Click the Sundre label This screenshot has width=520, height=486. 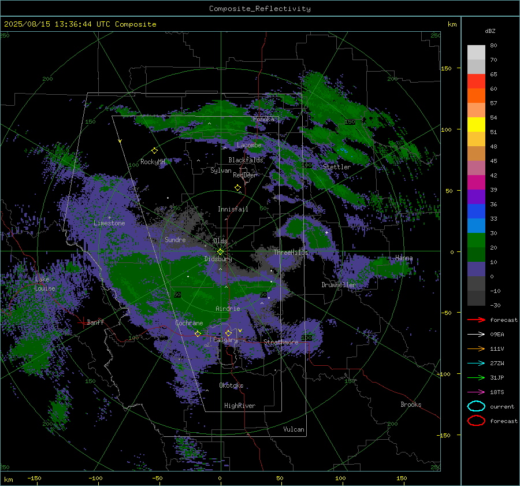[175, 239]
